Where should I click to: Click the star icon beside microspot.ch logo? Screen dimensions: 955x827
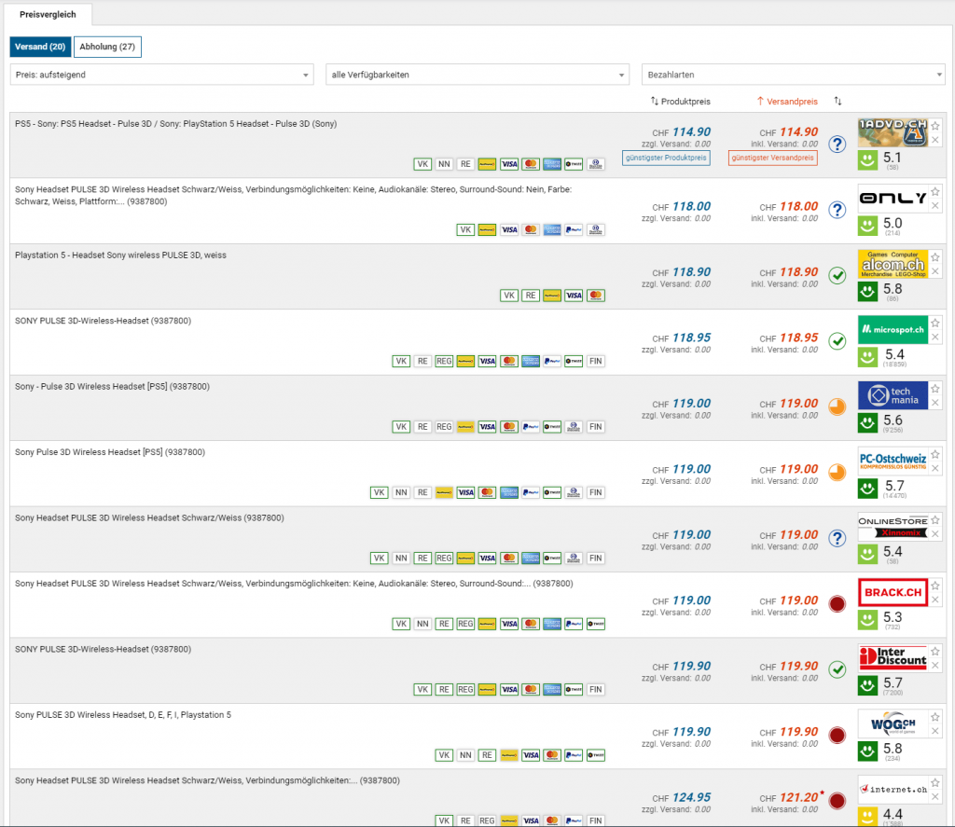[x=935, y=322]
